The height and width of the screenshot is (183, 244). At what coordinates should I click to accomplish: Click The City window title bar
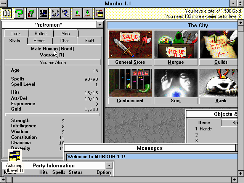[172, 25]
